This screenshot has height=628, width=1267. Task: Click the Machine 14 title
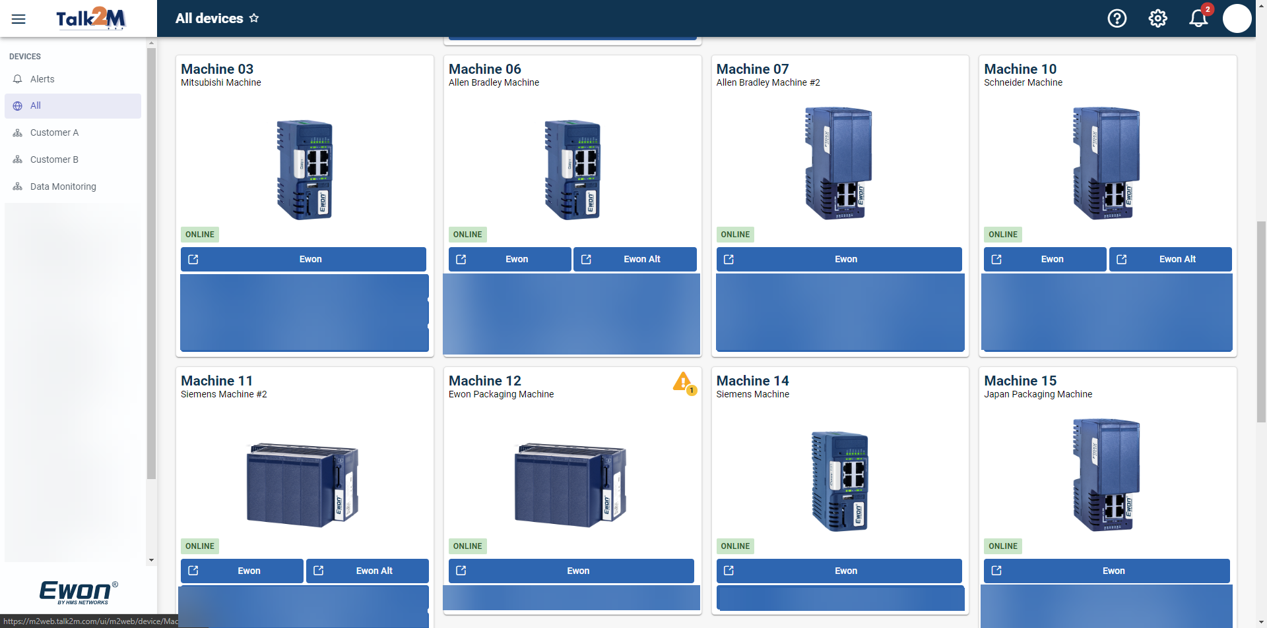pyautogui.click(x=752, y=381)
